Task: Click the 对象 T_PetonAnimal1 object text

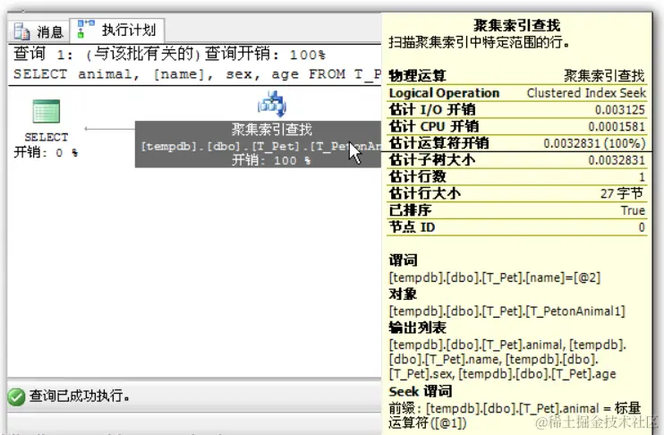Action: pyautogui.click(x=507, y=311)
